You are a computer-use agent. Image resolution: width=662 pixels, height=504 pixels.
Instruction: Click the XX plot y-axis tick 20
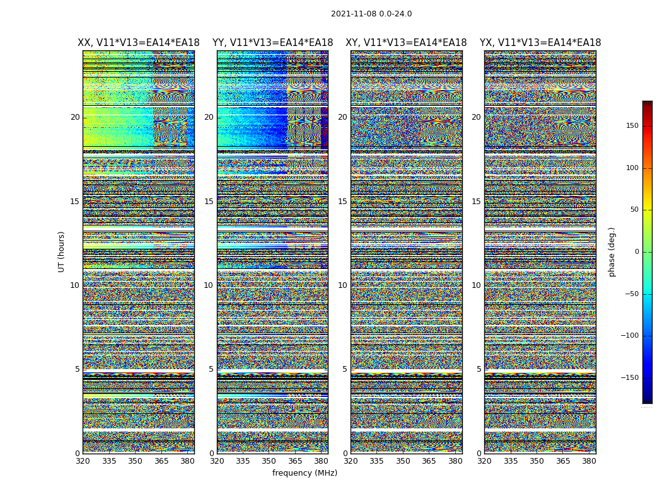click(75, 117)
